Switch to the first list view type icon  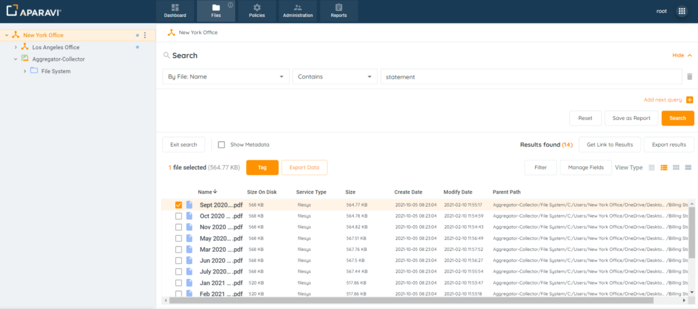point(651,167)
